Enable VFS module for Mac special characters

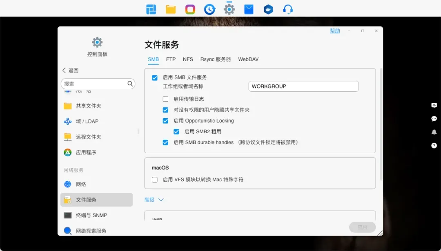[x=155, y=180]
